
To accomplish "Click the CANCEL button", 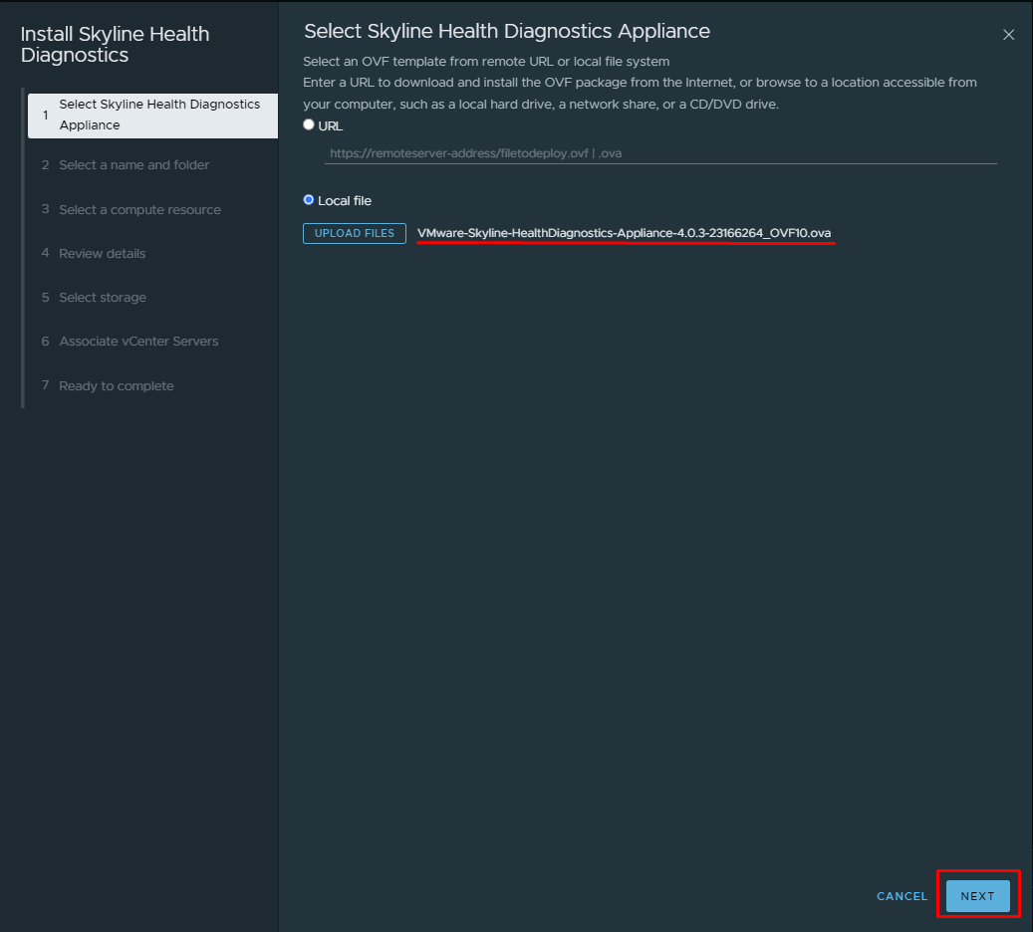I will (902, 896).
